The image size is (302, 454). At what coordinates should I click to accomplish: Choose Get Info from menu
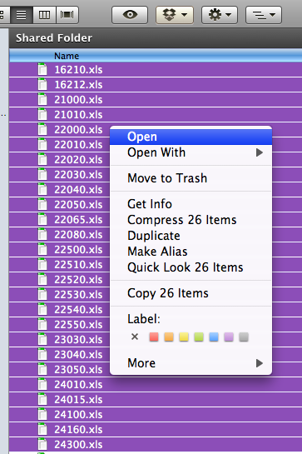[x=191, y=204]
